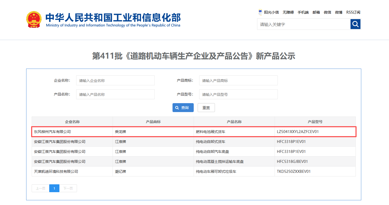389x205 pixels.
Task: Focus the 产品型号 input field
Action: point(238,94)
